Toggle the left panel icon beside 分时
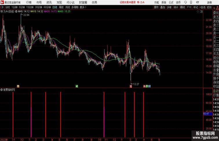Image resolution: width=219 pixels, height=141 pixels. 2,7
